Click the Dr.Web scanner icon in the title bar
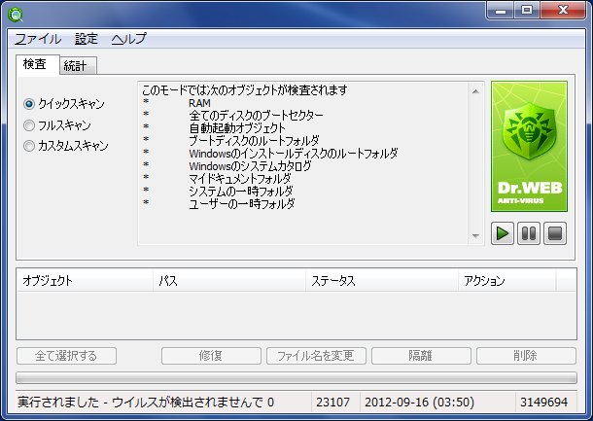593x421 pixels. tap(16, 15)
